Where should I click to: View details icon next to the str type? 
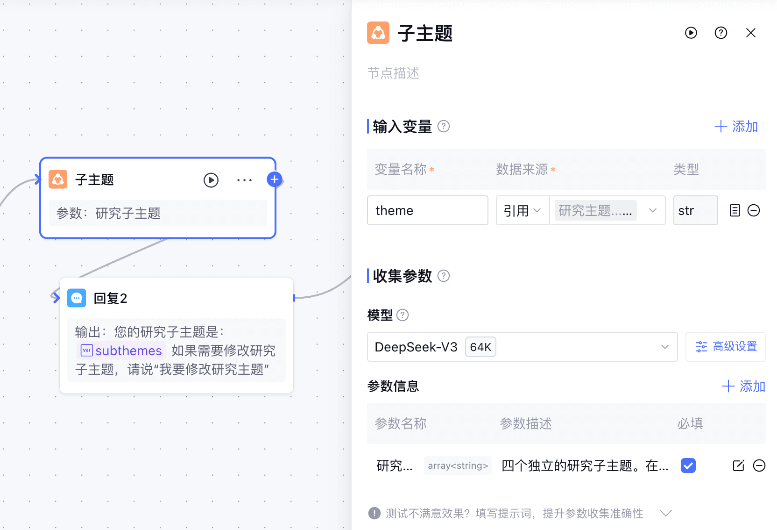coord(735,210)
